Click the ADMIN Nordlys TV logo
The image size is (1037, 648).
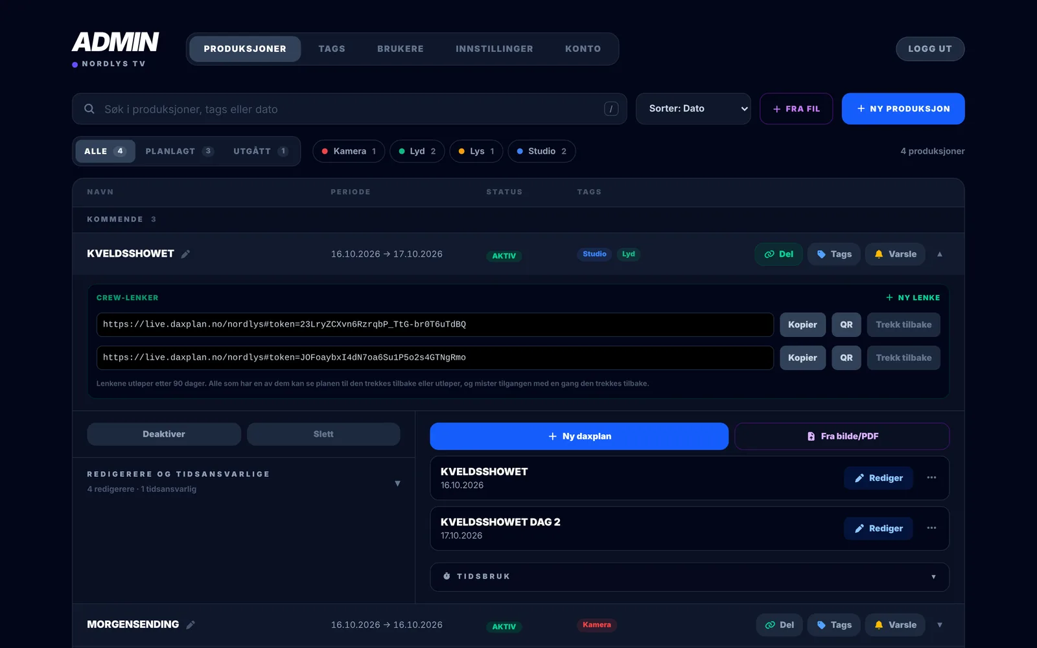[115, 49]
